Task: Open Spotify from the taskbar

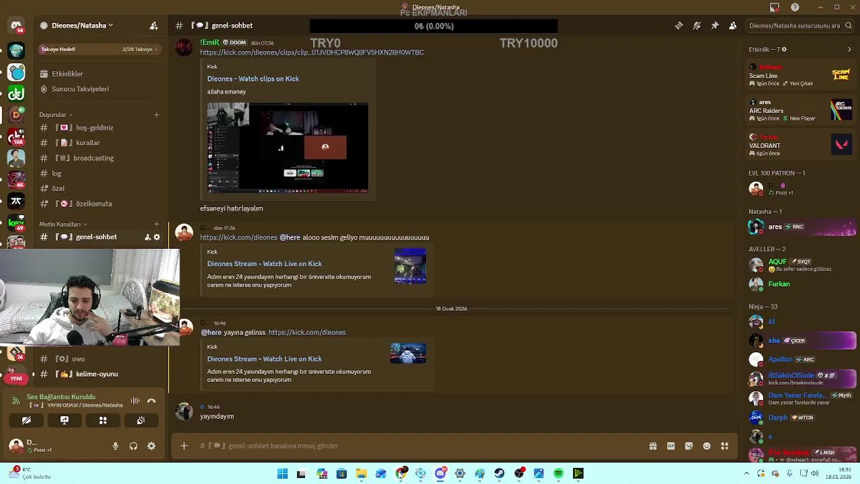Action: coord(558,474)
